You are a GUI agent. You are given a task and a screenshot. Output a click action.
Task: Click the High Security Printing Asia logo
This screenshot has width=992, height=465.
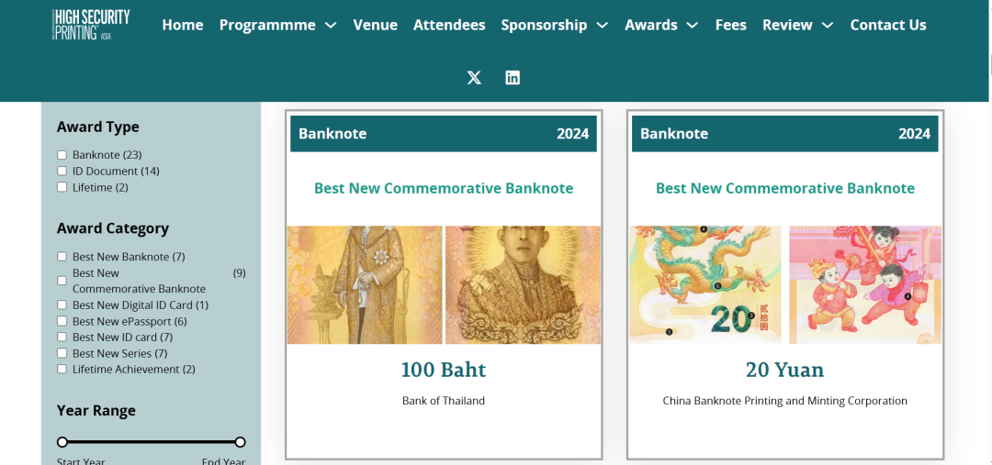point(91,25)
